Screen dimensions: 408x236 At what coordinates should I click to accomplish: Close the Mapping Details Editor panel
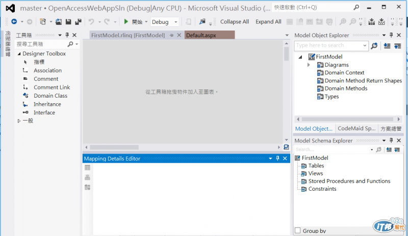tap(285, 158)
